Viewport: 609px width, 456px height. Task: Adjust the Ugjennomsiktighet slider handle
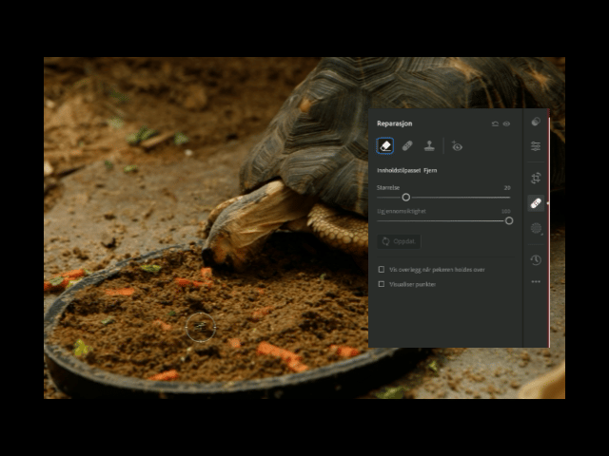[509, 221]
